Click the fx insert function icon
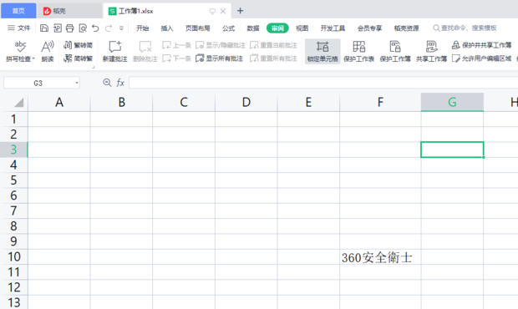This screenshot has width=518, height=309. click(x=120, y=83)
